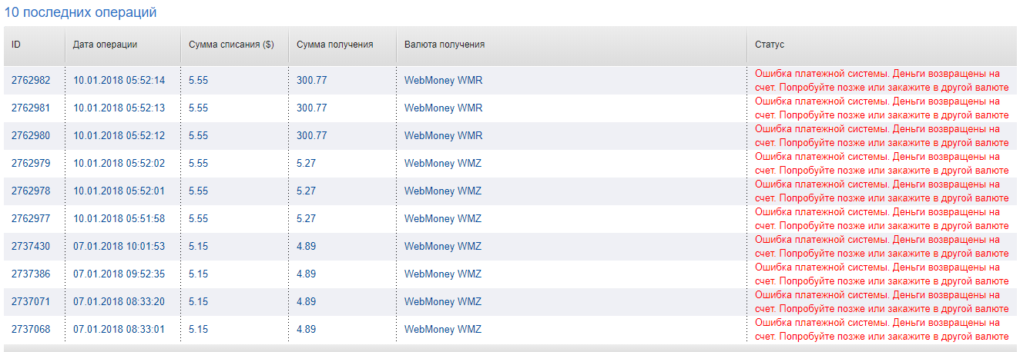
Task: Select operation ID 2737430
Action: click(x=31, y=246)
